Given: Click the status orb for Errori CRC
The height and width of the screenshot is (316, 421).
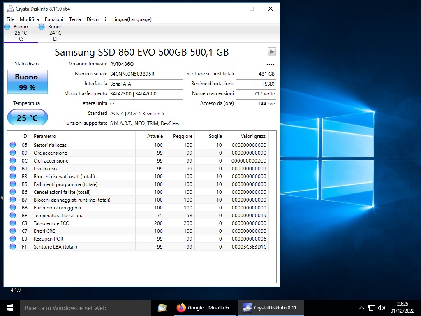Looking at the screenshot, I should coord(13,230).
